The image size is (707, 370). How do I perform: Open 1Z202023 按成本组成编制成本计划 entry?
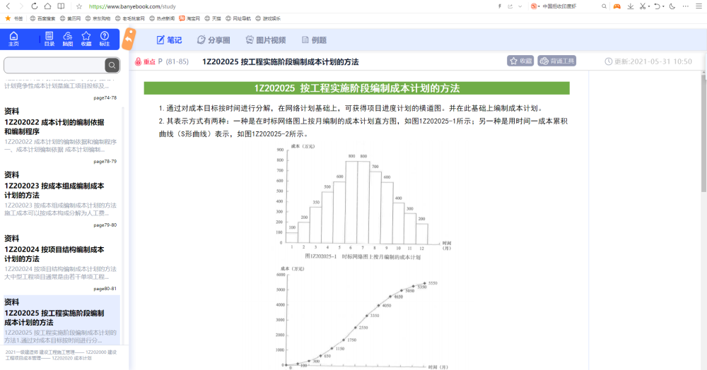(x=54, y=190)
